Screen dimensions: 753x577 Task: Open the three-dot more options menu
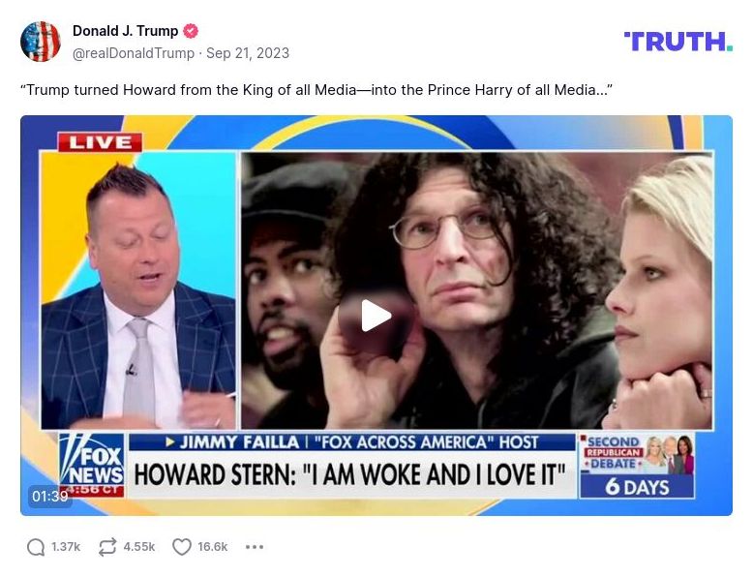pos(254,547)
